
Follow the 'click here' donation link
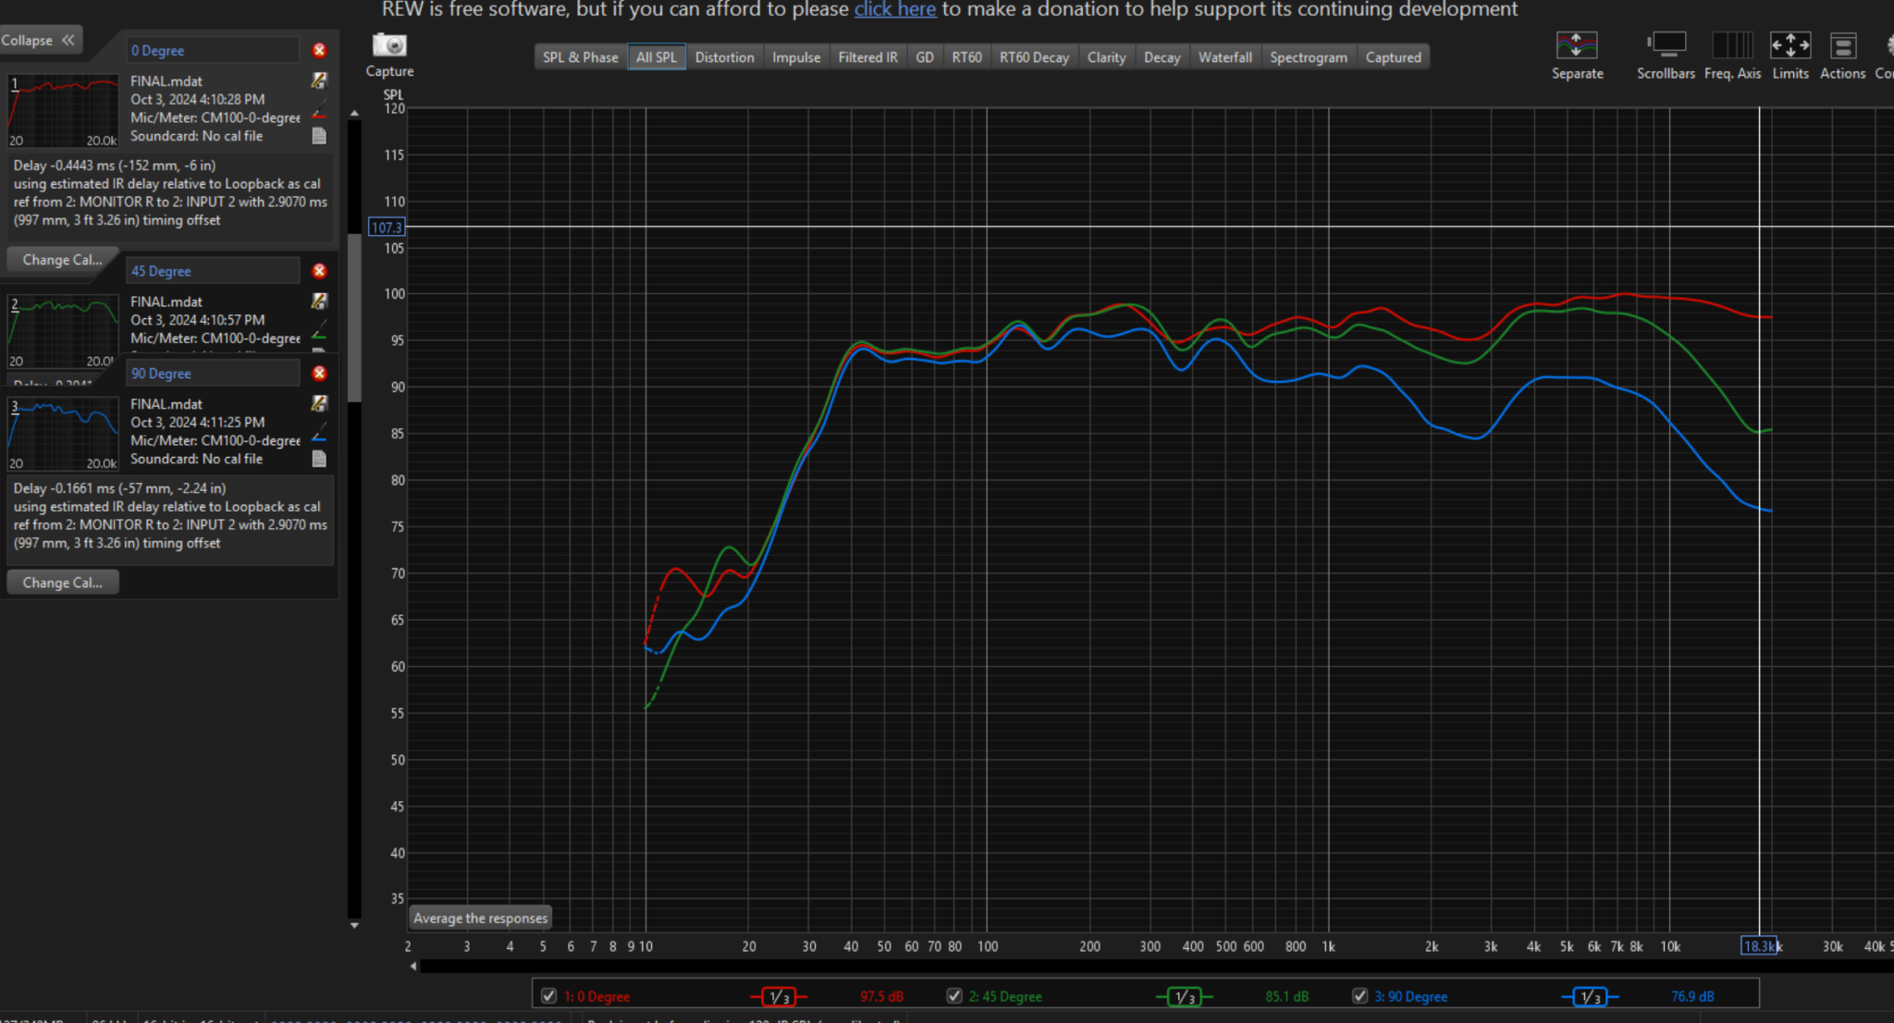click(x=894, y=9)
